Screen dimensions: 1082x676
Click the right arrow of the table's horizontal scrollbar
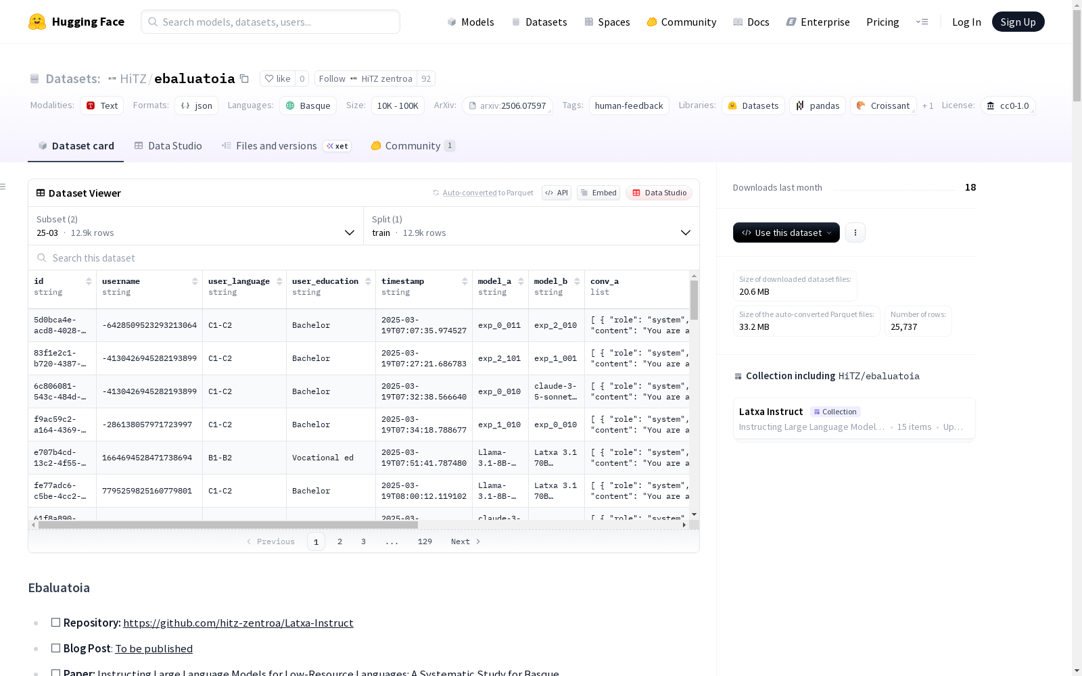coord(684,525)
